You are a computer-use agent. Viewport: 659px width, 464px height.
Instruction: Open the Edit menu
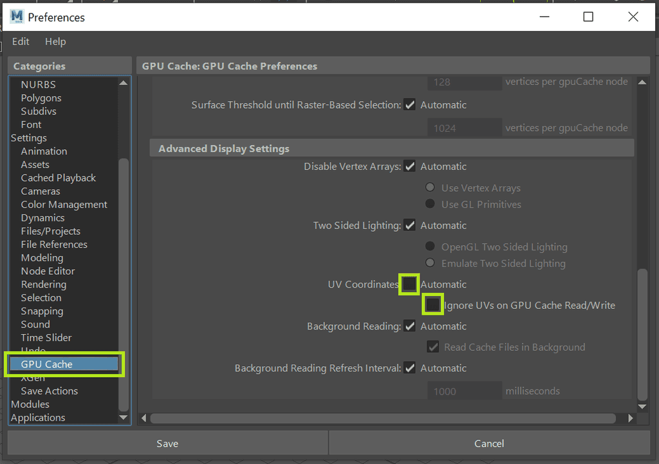[20, 41]
